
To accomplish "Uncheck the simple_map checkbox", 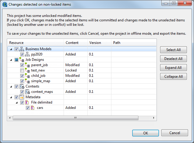I will 22,81.
